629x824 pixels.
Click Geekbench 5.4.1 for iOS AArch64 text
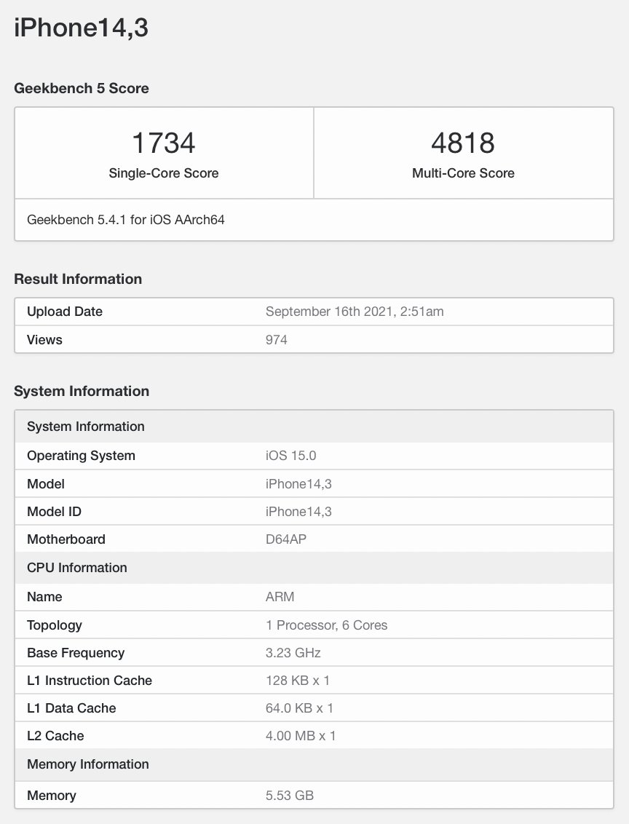point(126,220)
